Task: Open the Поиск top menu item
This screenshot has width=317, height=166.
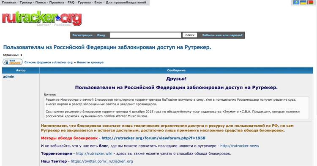Action: pos(41,3)
